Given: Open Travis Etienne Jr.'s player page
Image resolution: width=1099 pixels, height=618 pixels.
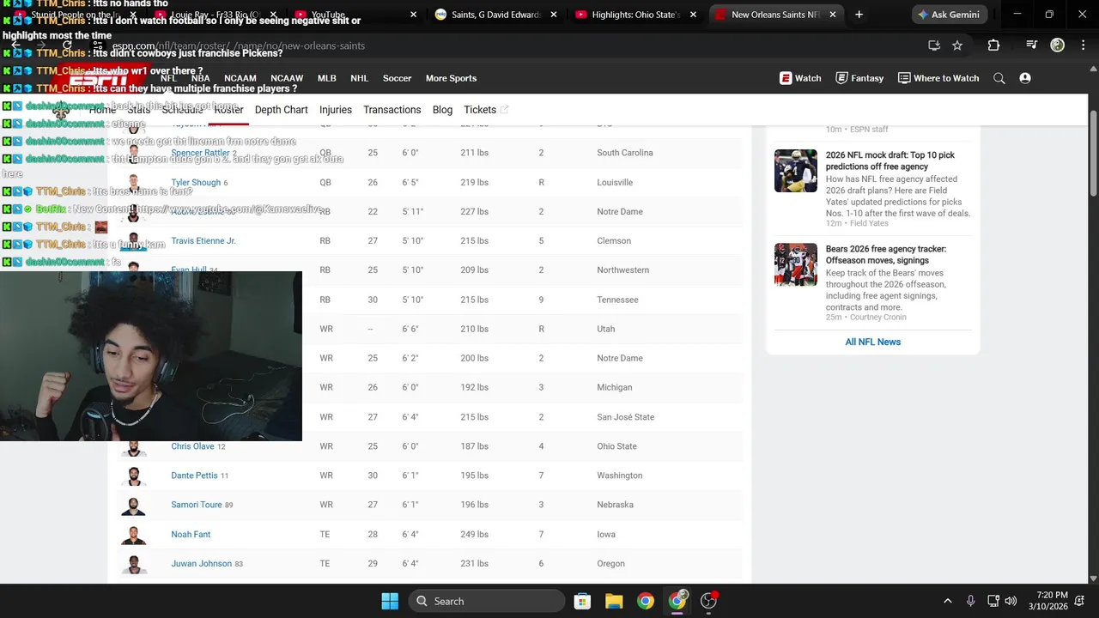Looking at the screenshot, I should 203,241.
